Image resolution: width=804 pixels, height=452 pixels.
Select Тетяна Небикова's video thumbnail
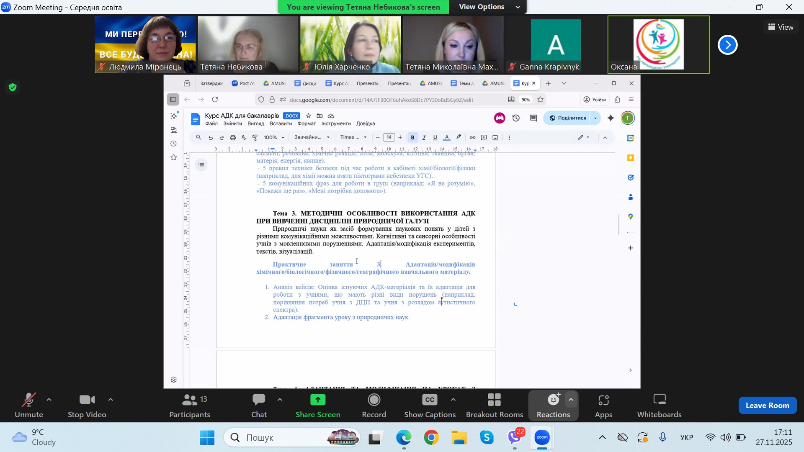click(x=247, y=44)
